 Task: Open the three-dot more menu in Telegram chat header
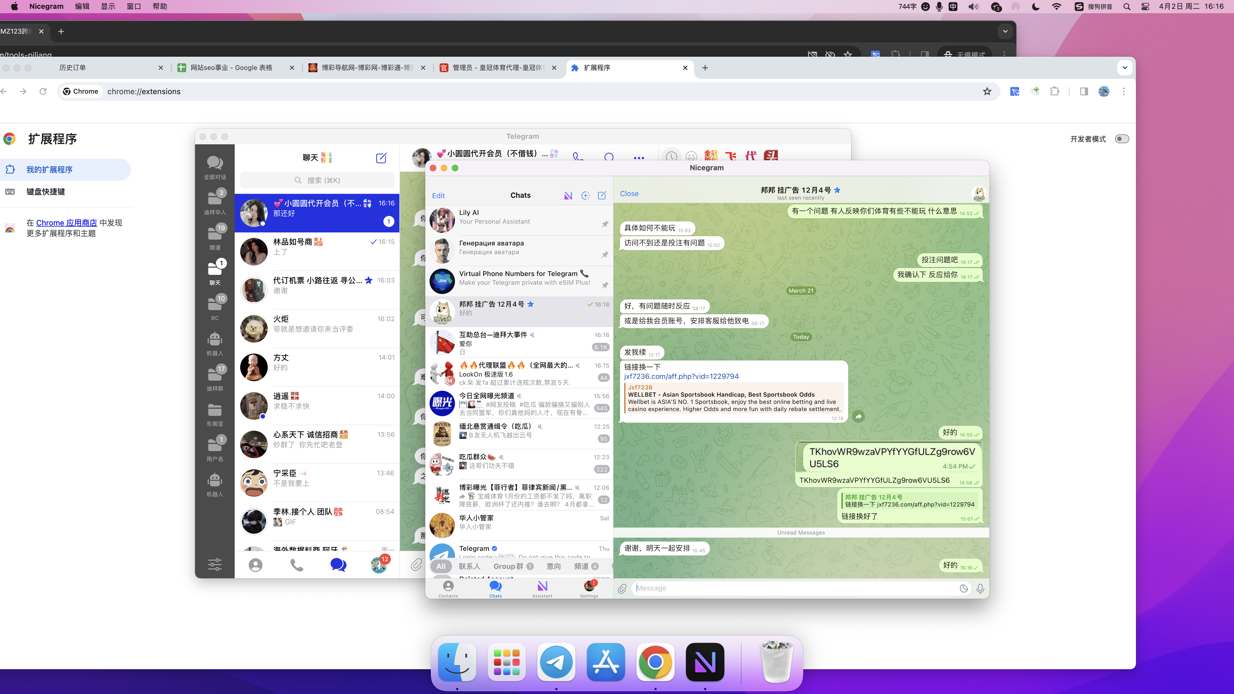[x=638, y=158]
